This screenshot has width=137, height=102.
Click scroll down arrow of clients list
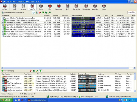click(135, 91)
